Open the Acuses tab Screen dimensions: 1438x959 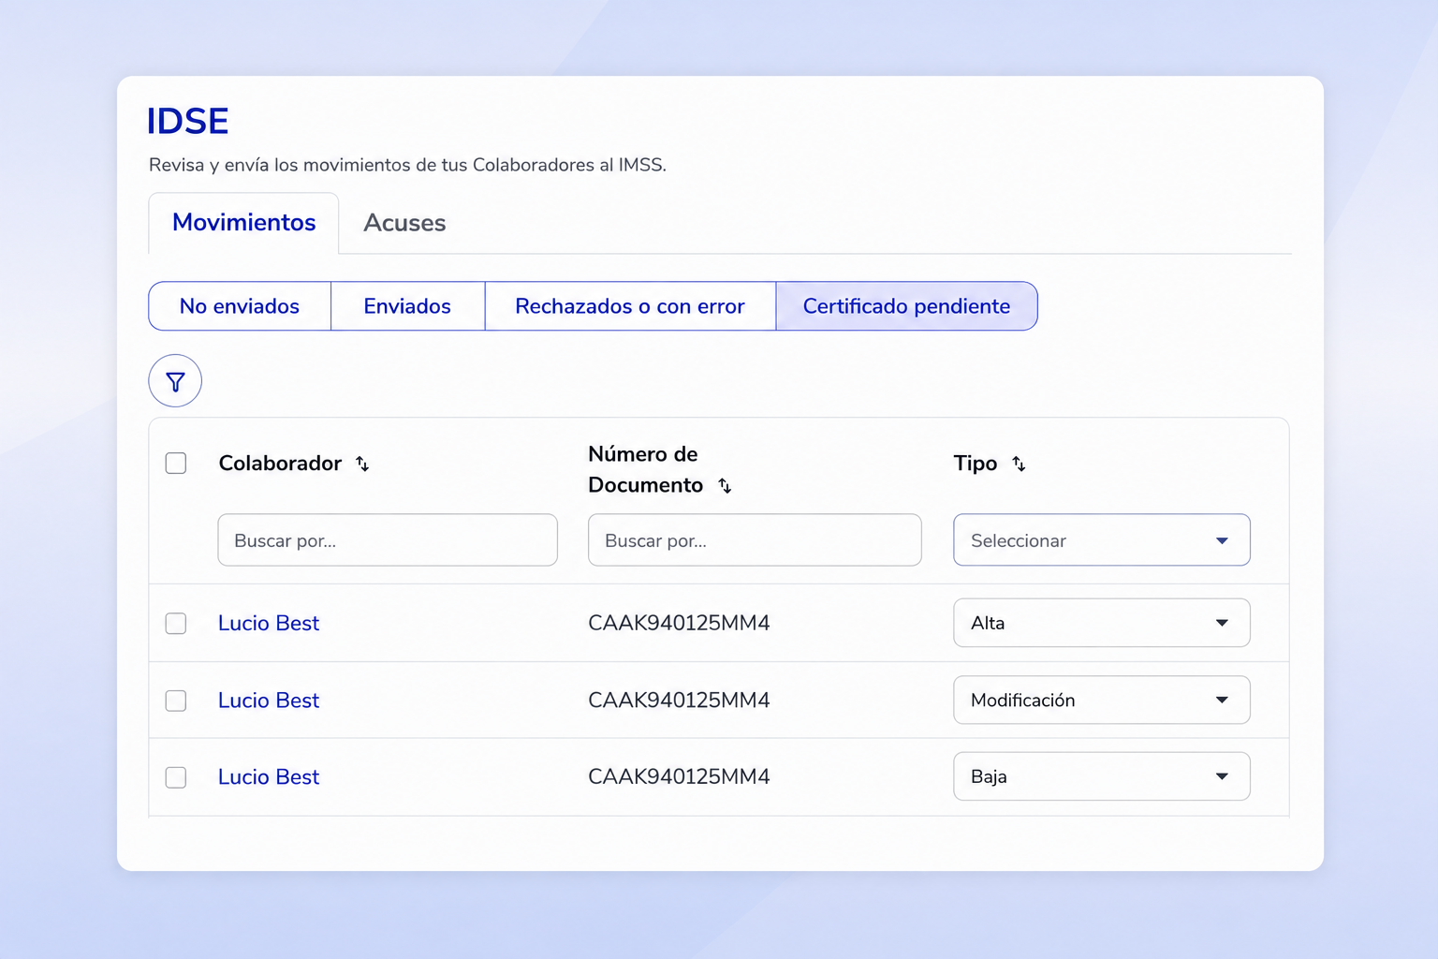click(404, 223)
